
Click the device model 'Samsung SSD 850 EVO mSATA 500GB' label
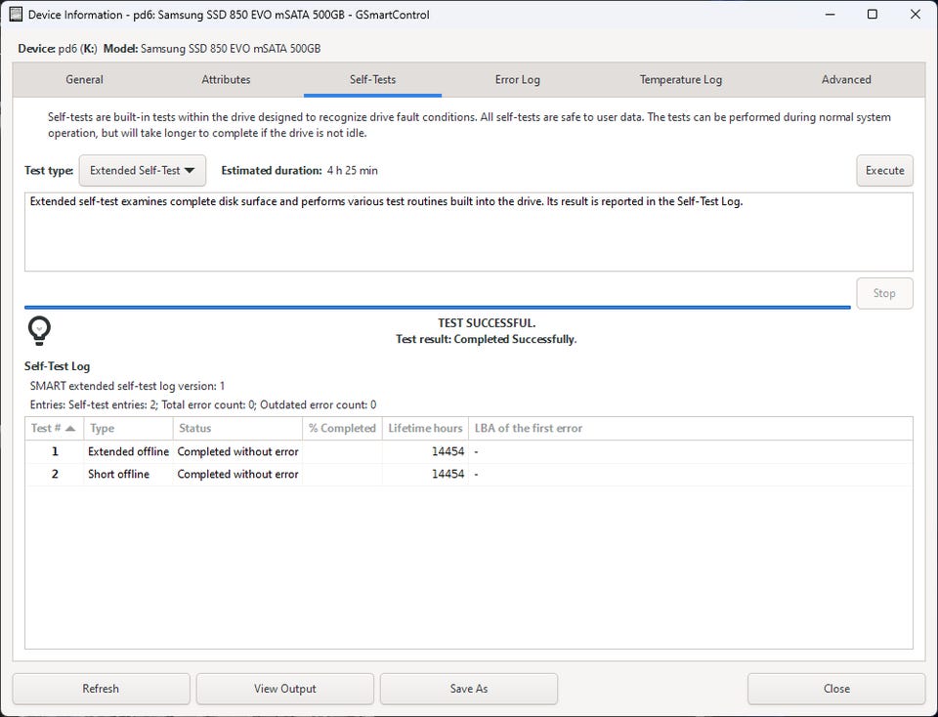pyautogui.click(x=231, y=49)
